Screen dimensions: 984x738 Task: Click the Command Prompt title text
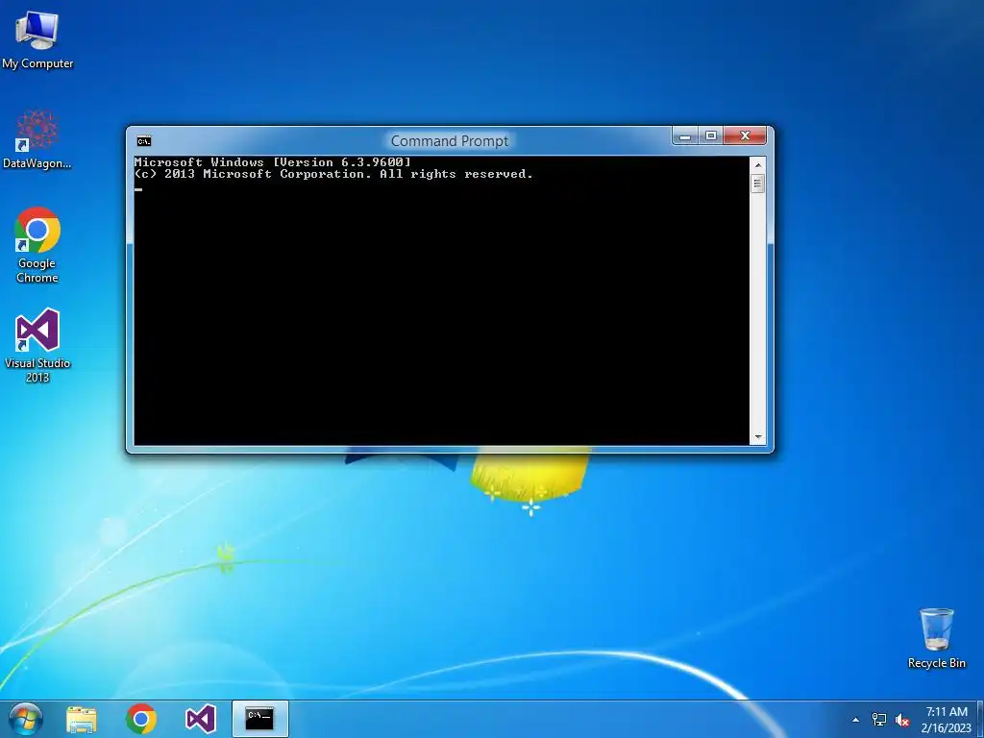tap(450, 141)
